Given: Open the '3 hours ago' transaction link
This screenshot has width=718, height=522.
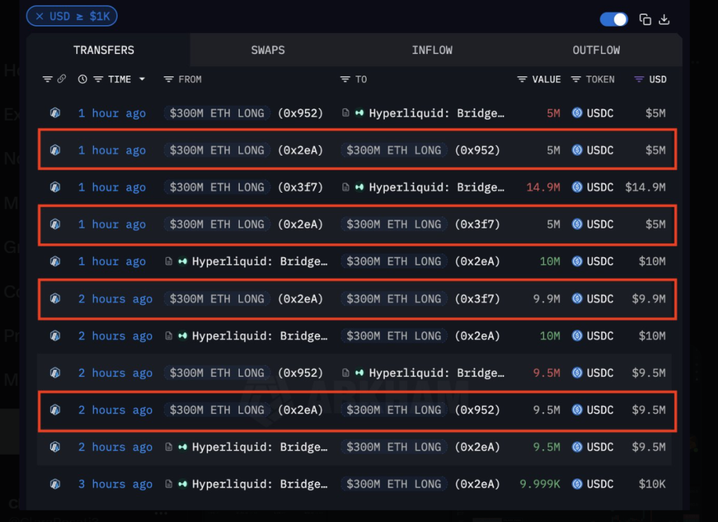Looking at the screenshot, I should pyautogui.click(x=115, y=484).
